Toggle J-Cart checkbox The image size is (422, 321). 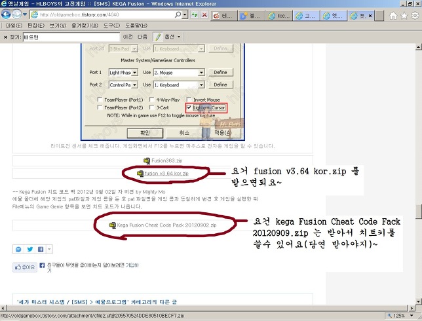tap(152, 107)
